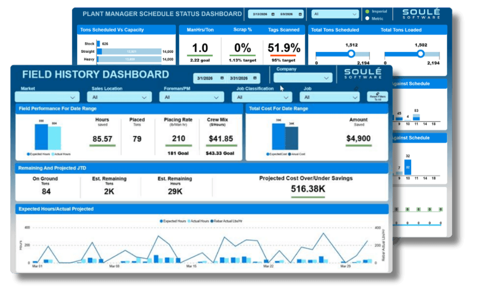Toggle Expected Hours legend in field performance chart

[x=38, y=154]
